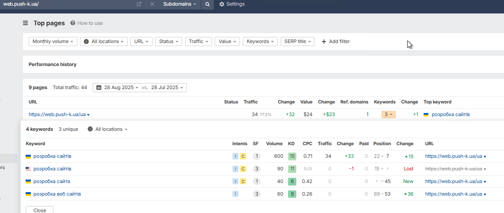
Task: Sort by Traffic column in pages table
Action: [x=251, y=102]
